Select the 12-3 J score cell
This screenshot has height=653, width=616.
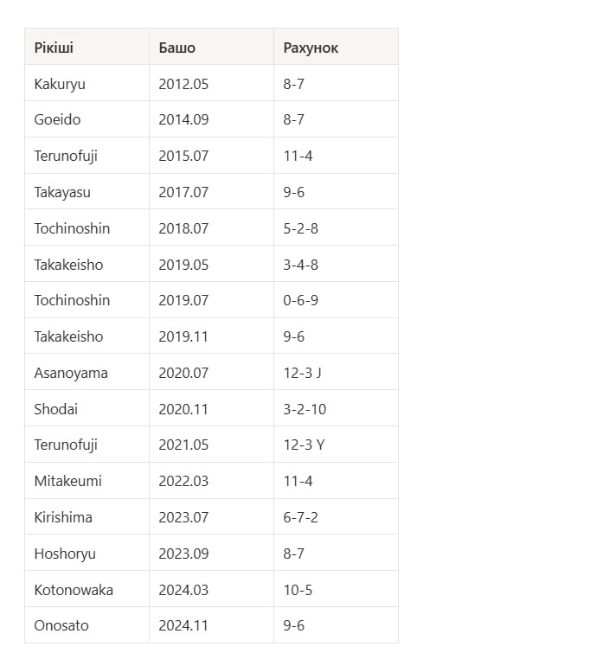pos(303,374)
